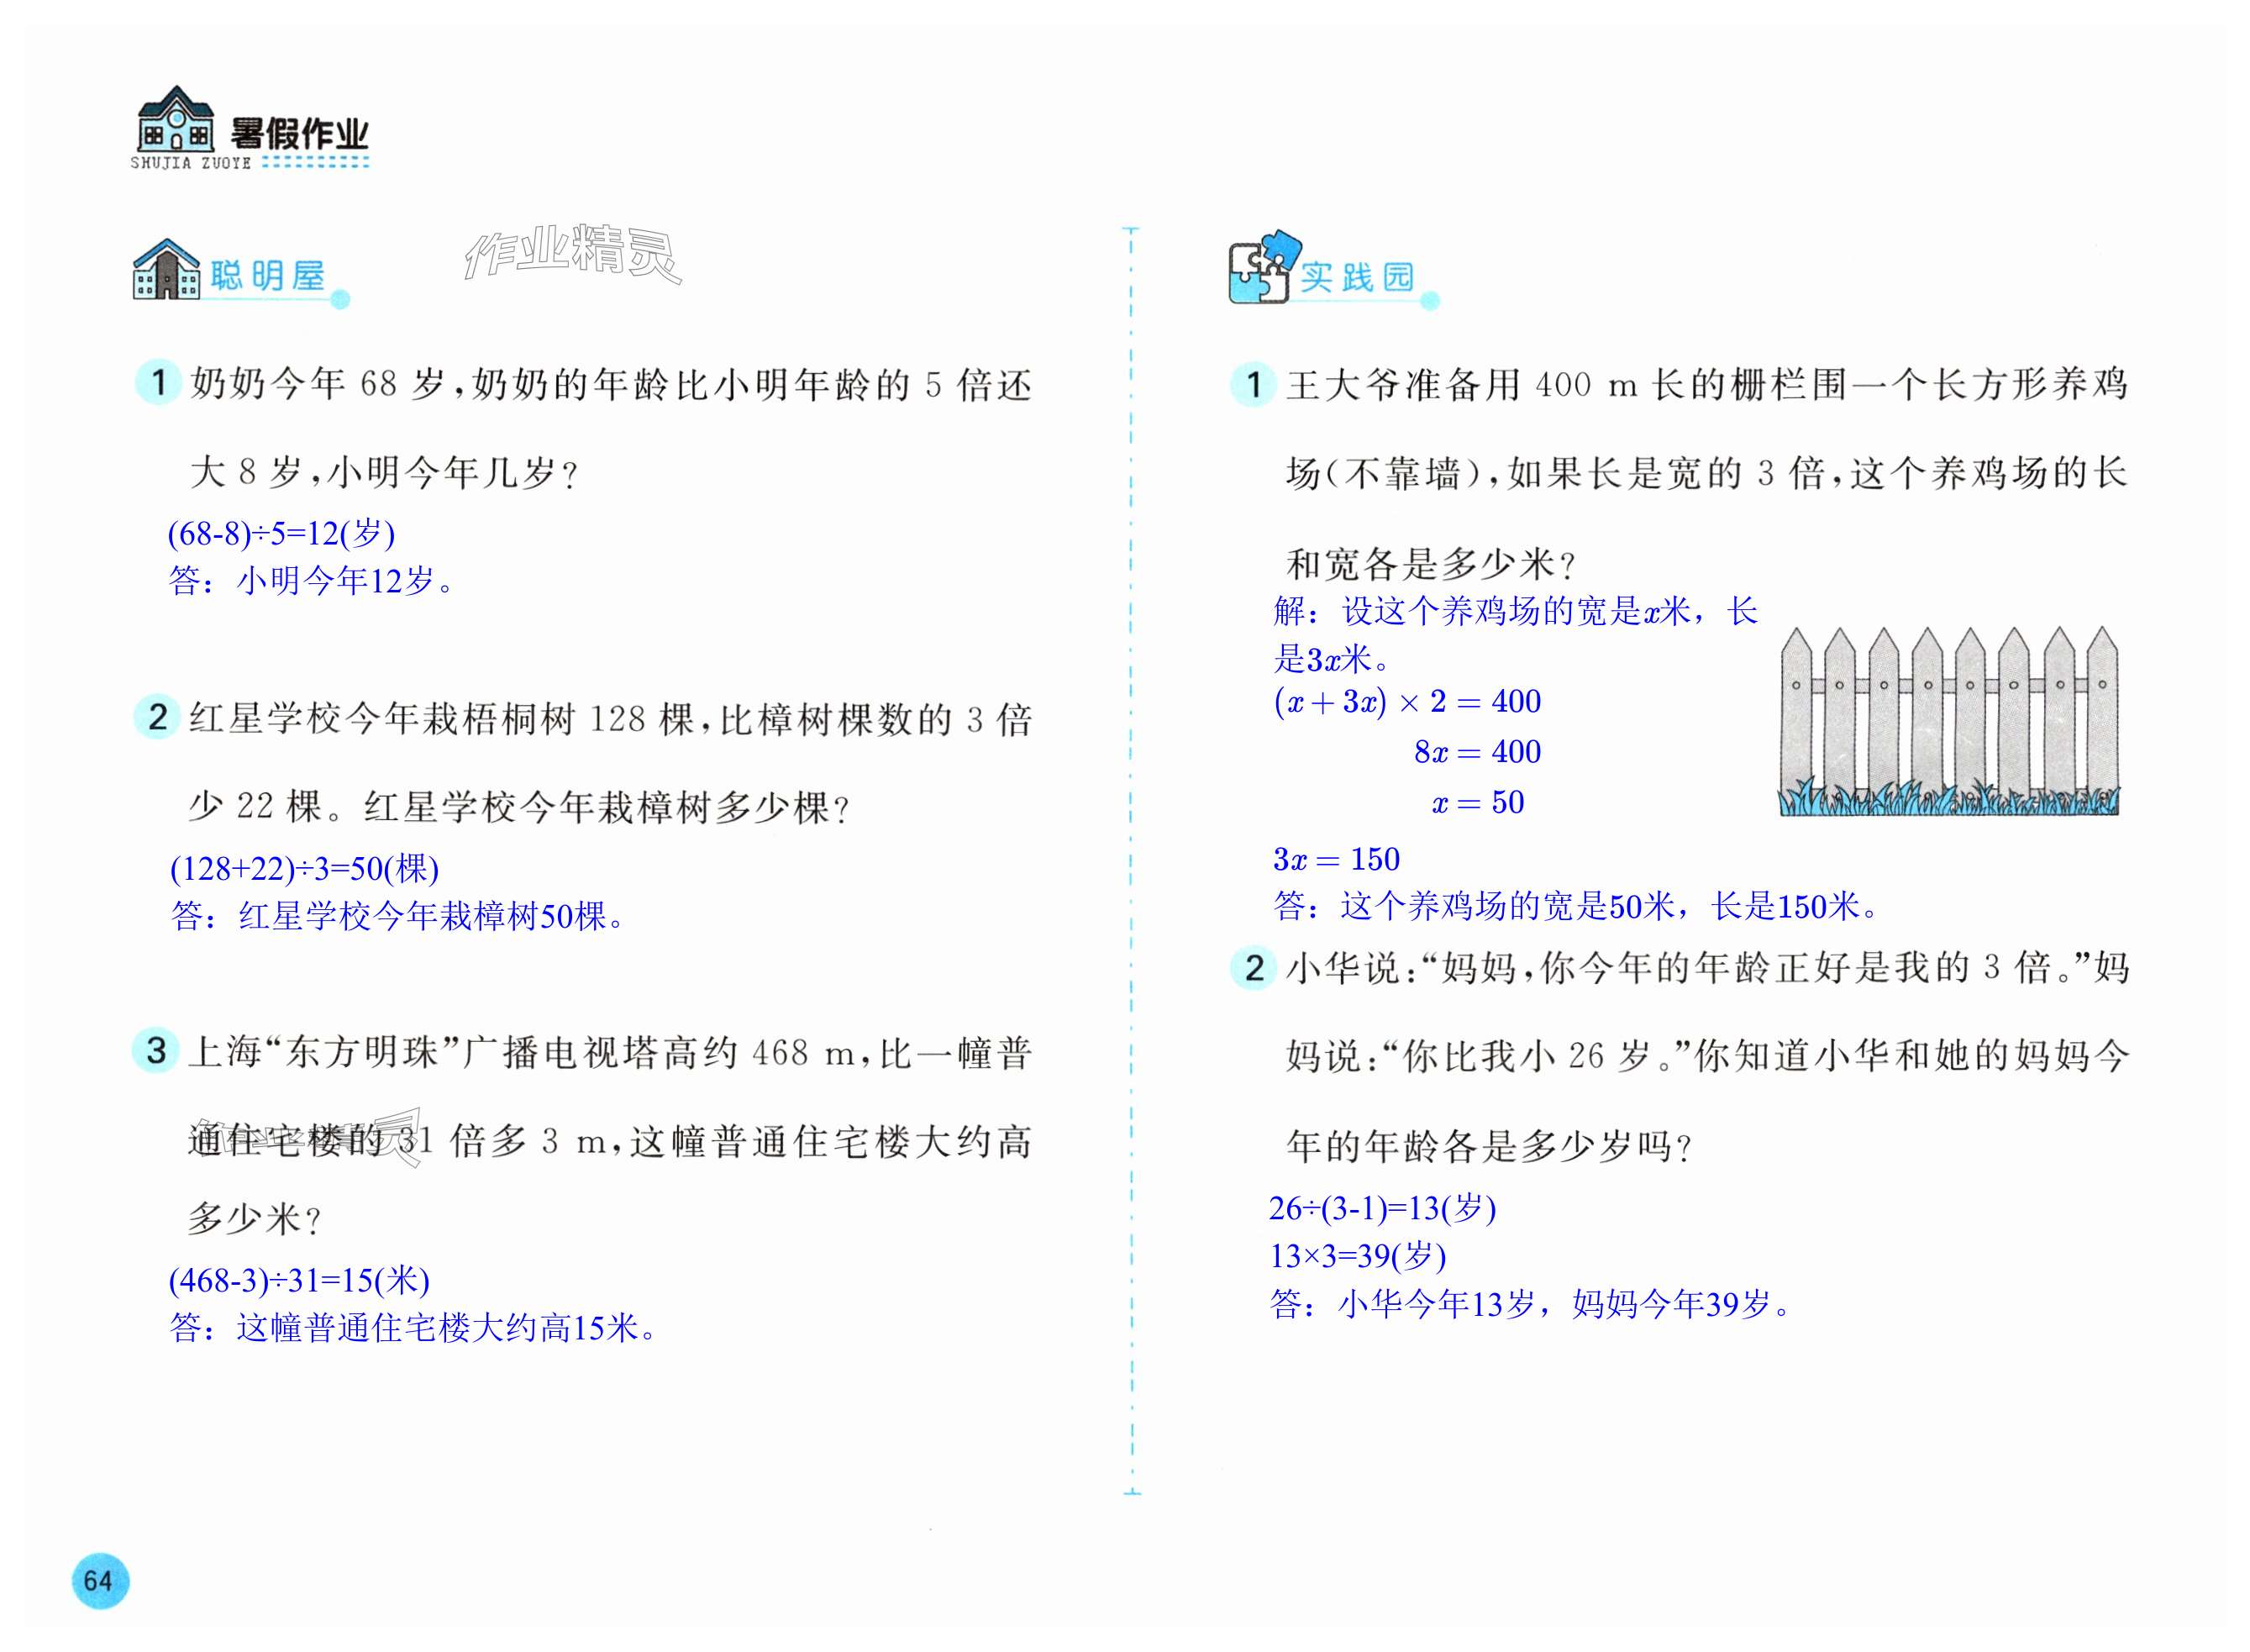Click the 实践园 puzzle piece icon

(1264, 268)
